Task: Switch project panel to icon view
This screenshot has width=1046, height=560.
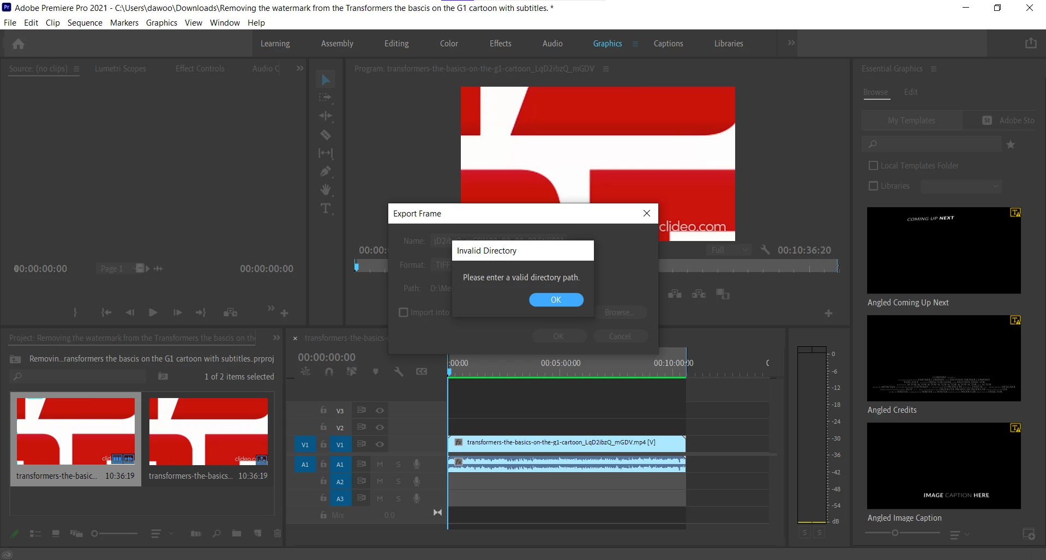Action: 56,533
